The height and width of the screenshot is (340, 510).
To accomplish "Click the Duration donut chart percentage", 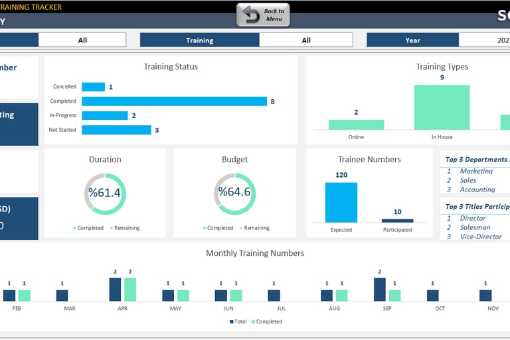I will click(105, 193).
